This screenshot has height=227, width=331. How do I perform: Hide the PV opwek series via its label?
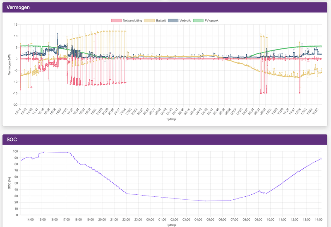click(x=211, y=21)
